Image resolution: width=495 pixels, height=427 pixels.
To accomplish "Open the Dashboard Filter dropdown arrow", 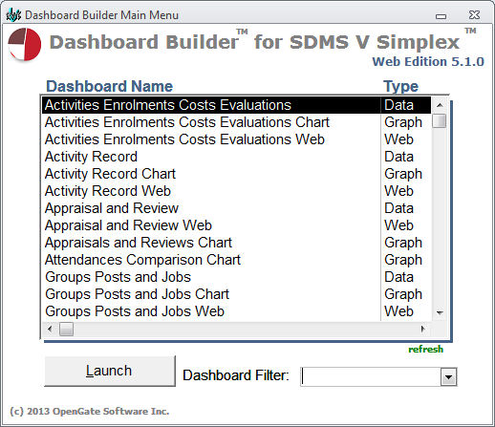I will coord(448,377).
